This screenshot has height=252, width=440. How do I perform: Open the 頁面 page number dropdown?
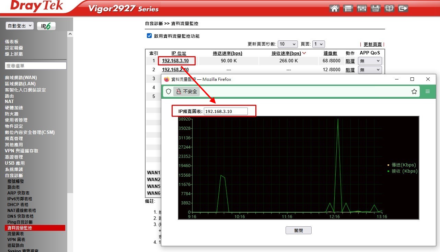click(319, 44)
